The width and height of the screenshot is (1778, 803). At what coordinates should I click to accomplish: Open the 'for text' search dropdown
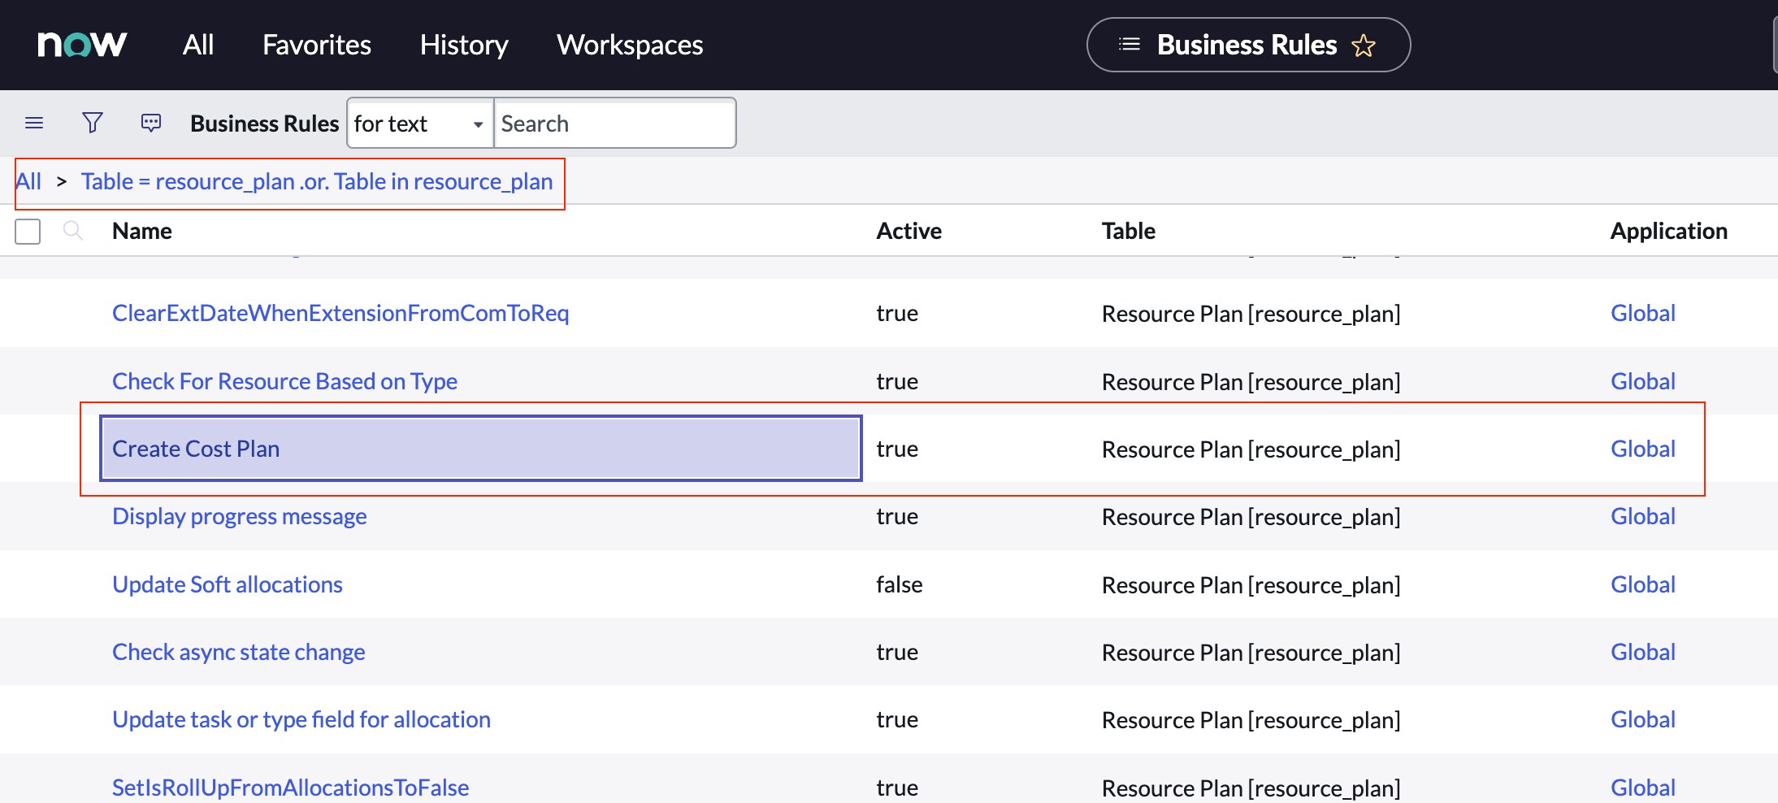(420, 124)
